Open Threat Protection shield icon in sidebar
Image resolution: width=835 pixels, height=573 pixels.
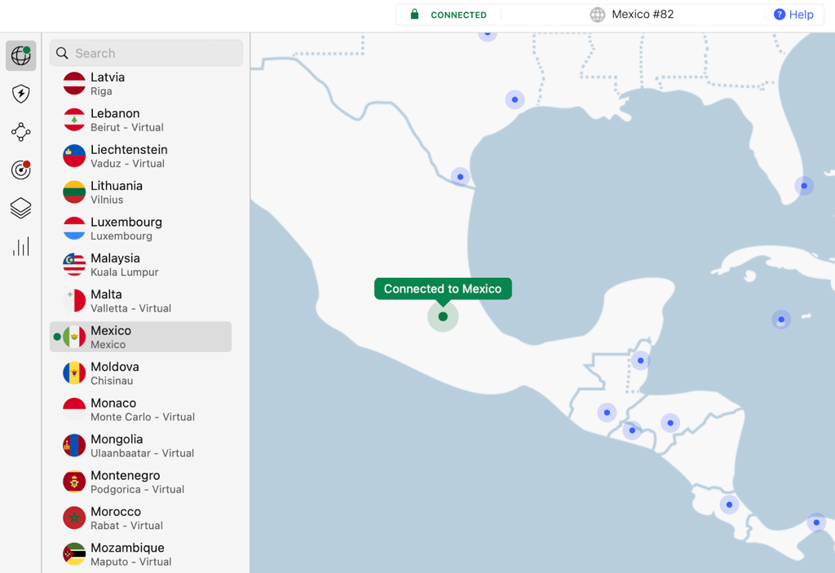coord(20,94)
